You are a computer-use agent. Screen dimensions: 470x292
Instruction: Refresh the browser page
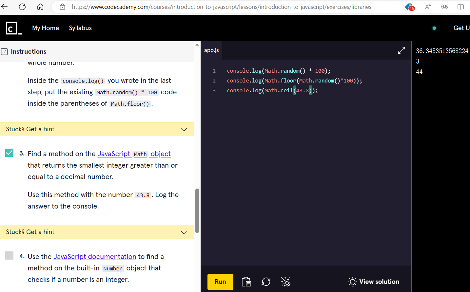click(x=22, y=7)
